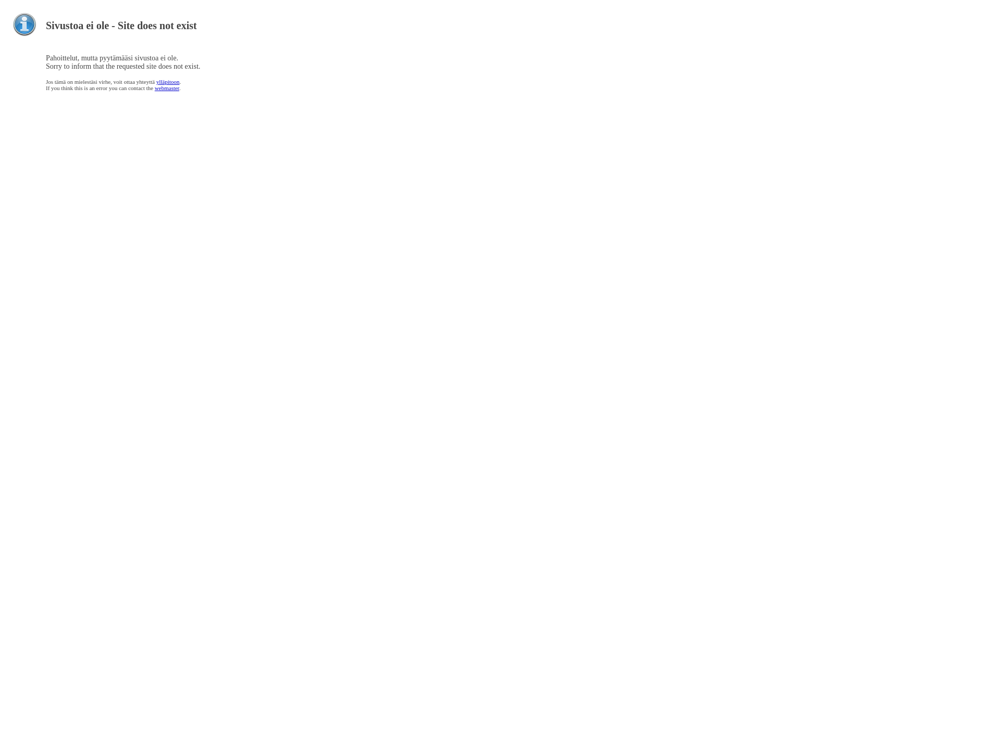This screenshot has height=729, width=1001.
Task: Click the 'ylläpitoon' link in Finnish text
Action: 167,82
